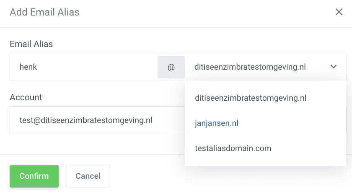Click the 'henk' text in alias field
352x193 pixels.
pyautogui.click(x=28, y=67)
